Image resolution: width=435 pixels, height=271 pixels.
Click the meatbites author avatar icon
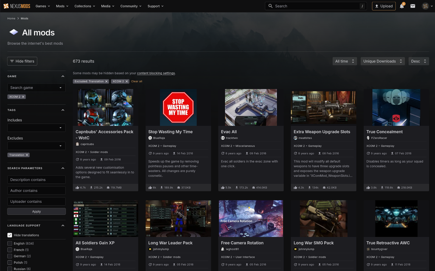tap(296, 138)
